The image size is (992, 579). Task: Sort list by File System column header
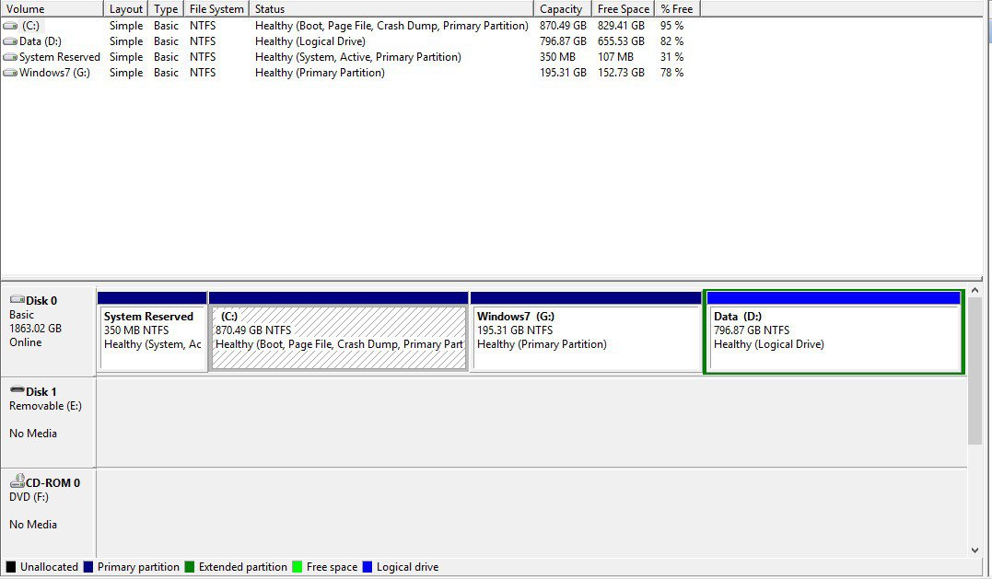(216, 8)
